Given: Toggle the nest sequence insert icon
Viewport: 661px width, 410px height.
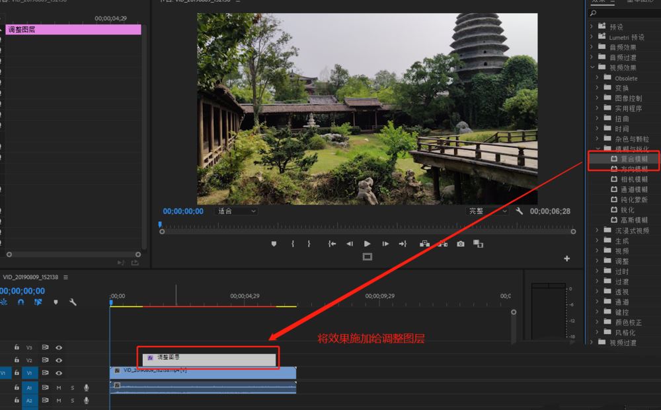Looking at the screenshot, I should pos(3,302).
